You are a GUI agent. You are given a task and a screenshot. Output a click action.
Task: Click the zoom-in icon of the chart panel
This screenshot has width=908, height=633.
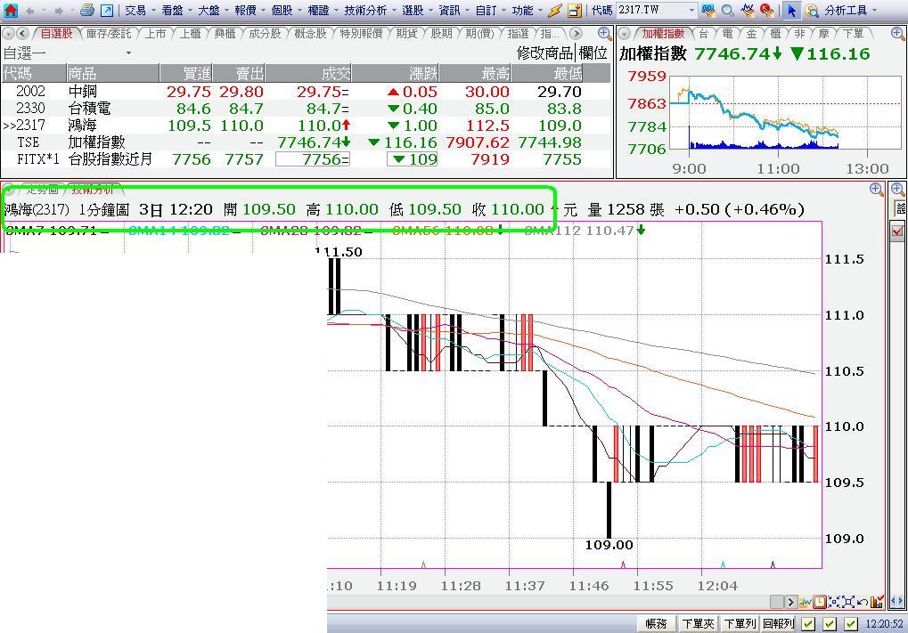(x=876, y=190)
